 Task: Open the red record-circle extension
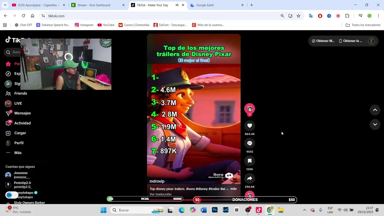point(338,16)
